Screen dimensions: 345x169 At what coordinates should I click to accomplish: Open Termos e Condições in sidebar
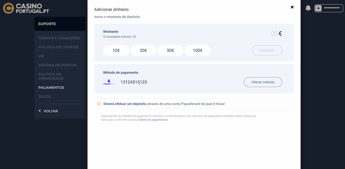[x=59, y=38]
